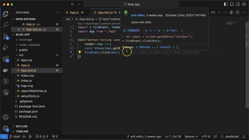The height and width of the screenshot is (140, 249).
Task: Open the Customize Layout icon
Action: [x=244, y=4]
